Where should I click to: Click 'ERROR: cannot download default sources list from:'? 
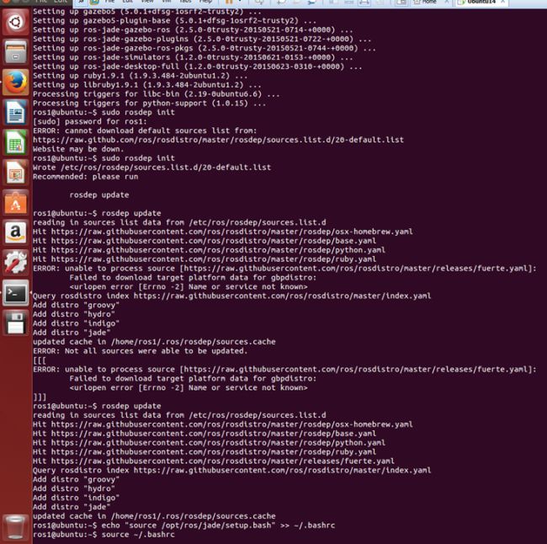click(x=145, y=131)
